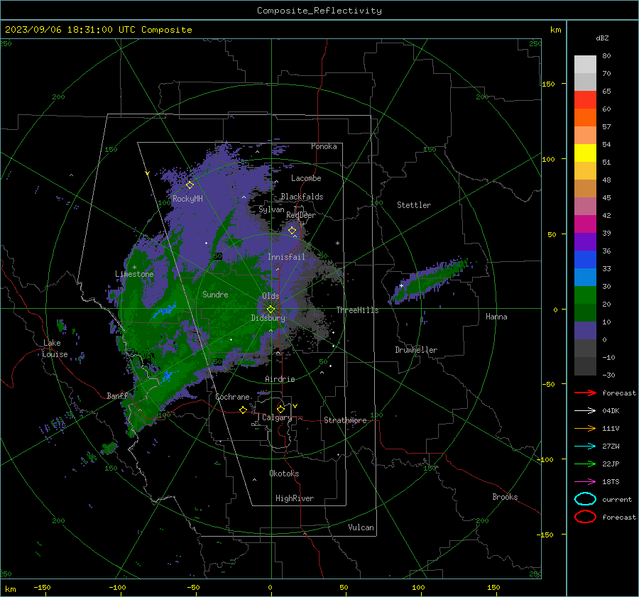Select the 33 dBZ blue swatch
The width and height of the screenshot is (639, 597).
585,277
